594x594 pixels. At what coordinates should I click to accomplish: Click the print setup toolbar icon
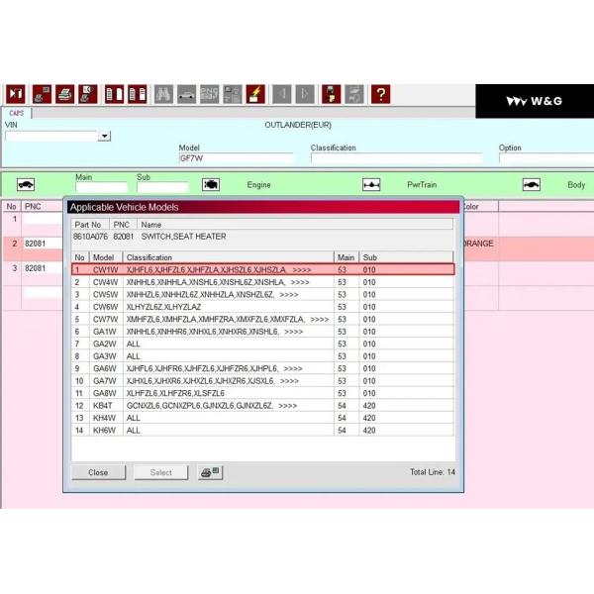coord(42,94)
